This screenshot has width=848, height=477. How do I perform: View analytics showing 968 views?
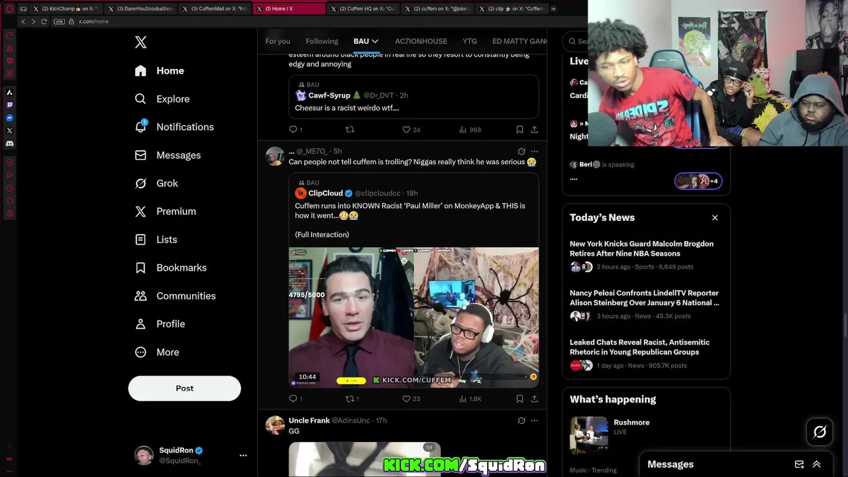click(x=470, y=130)
